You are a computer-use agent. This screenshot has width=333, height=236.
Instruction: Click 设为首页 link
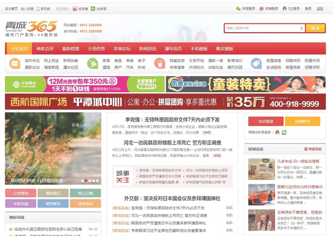11,9
